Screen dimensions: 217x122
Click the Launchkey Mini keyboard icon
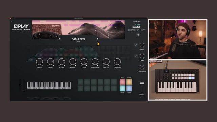point(136,26)
